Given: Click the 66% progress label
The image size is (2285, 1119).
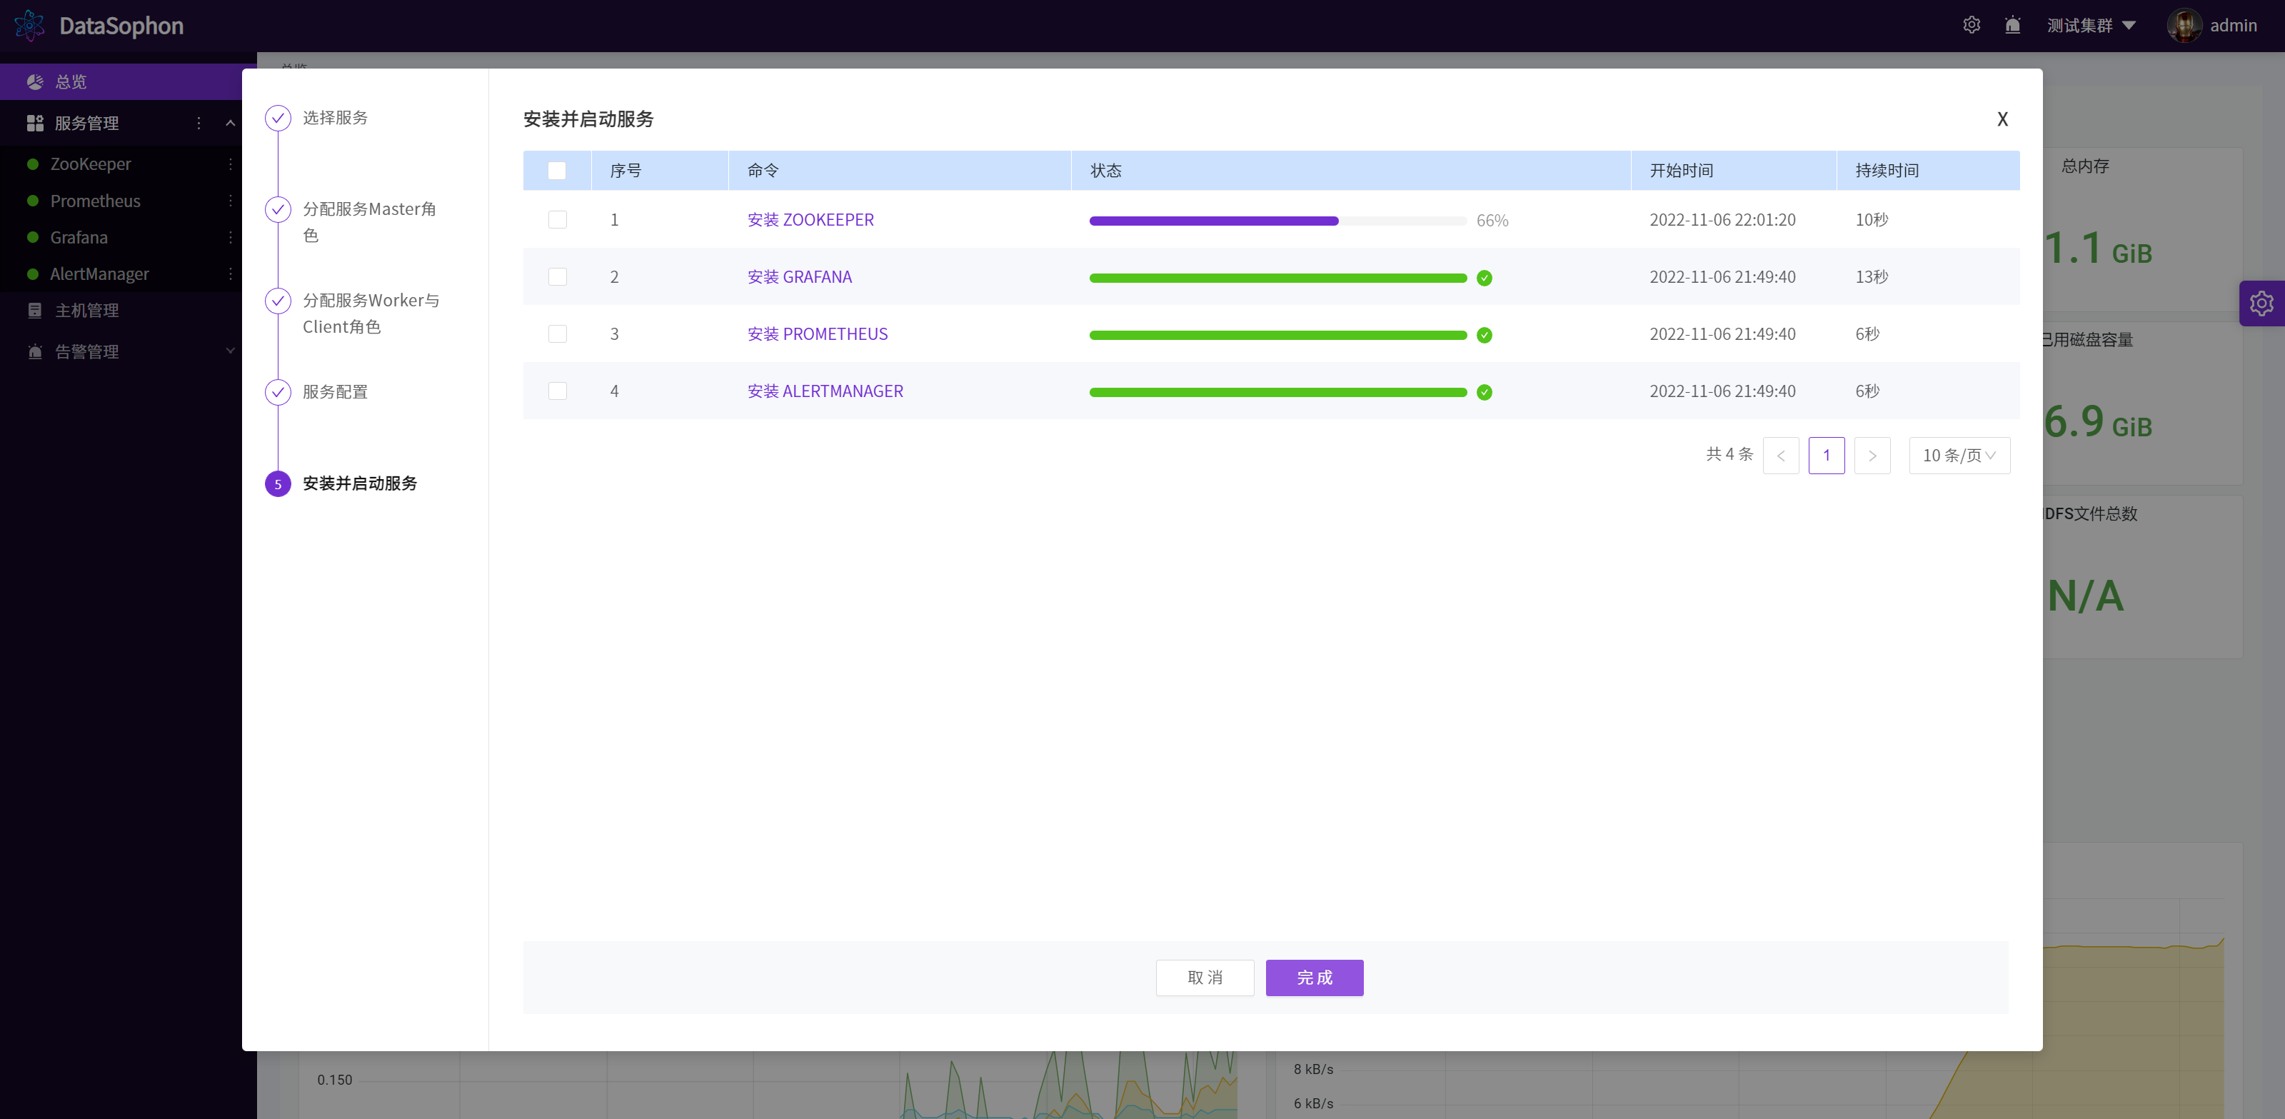Looking at the screenshot, I should tap(1492, 221).
